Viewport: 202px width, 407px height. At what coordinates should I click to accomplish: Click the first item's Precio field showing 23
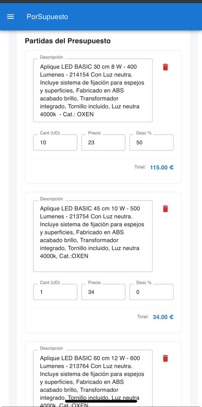(103, 142)
